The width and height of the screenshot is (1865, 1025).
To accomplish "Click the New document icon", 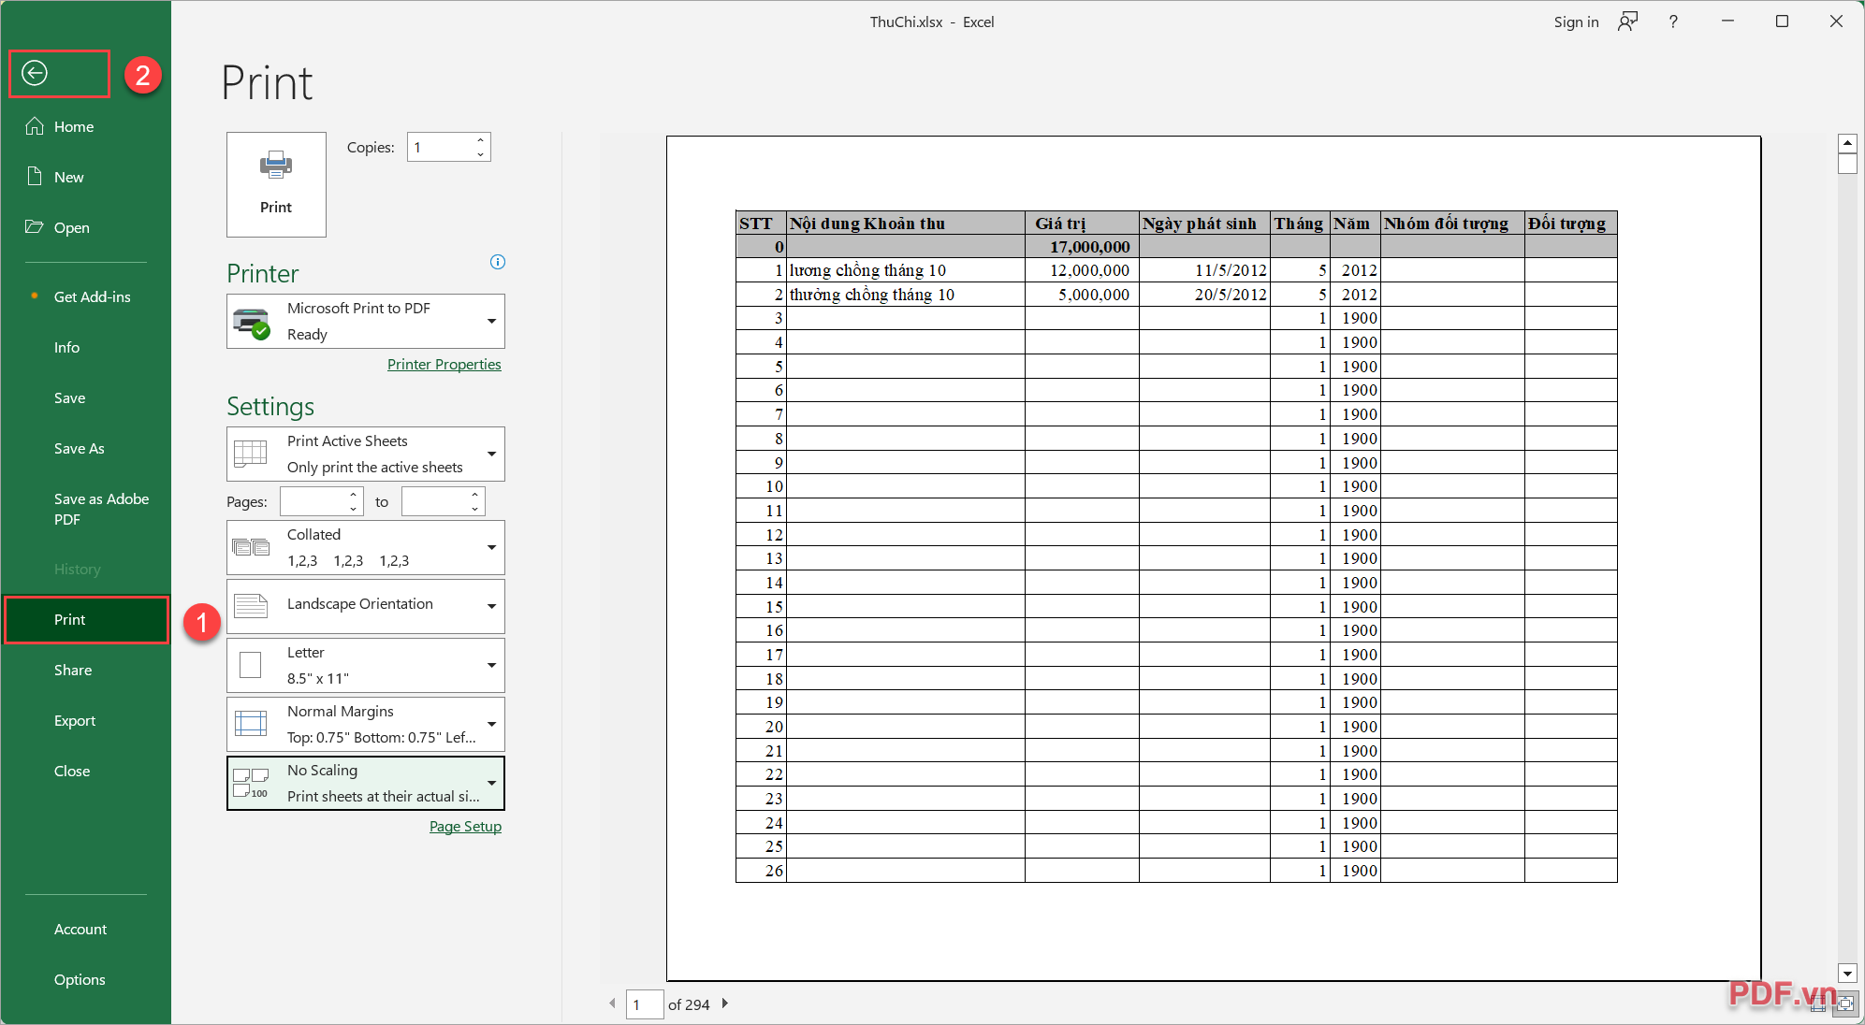I will tap(35, 177).
